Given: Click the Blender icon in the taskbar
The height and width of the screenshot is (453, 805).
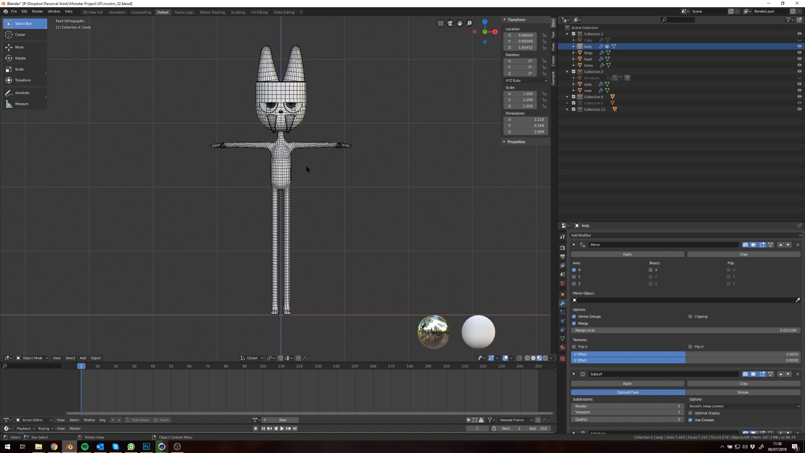Looking at the screenshot, I should (70, 447).
